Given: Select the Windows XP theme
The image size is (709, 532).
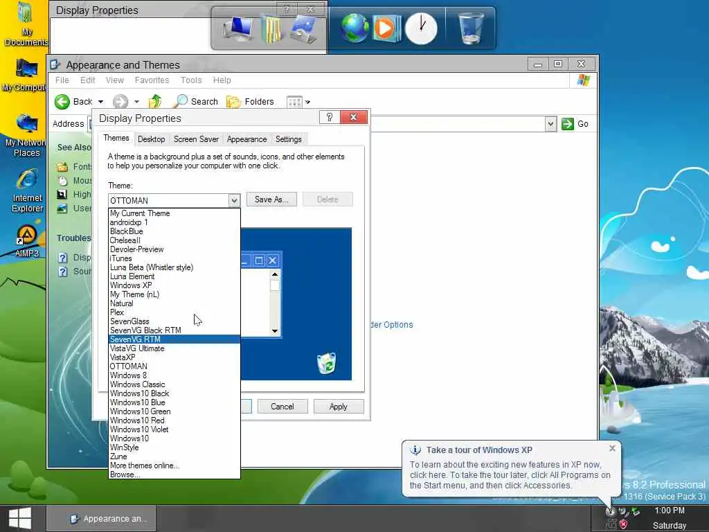Looking at the screenshot, I should [174, 285].
